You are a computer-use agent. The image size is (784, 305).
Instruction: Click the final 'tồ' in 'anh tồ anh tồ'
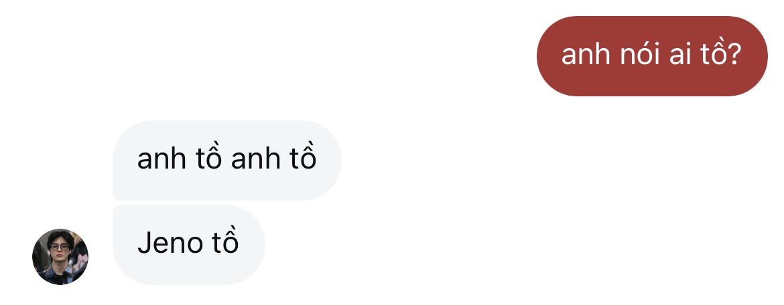pyautogui.click(x=302, y=157)
